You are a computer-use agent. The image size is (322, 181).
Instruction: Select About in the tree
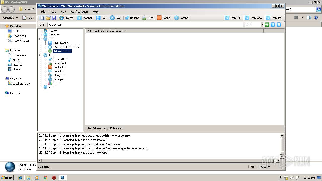tap(52, 87)
